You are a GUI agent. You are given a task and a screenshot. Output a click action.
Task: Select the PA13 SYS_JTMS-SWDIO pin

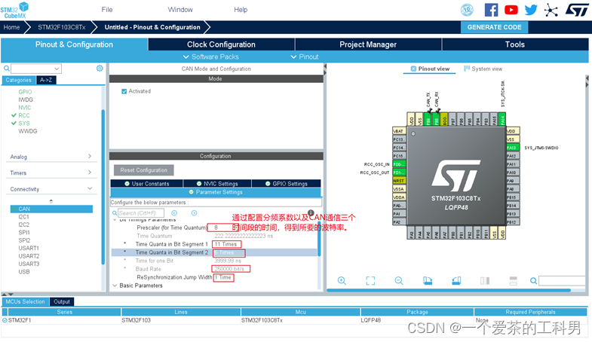(513, 148)
